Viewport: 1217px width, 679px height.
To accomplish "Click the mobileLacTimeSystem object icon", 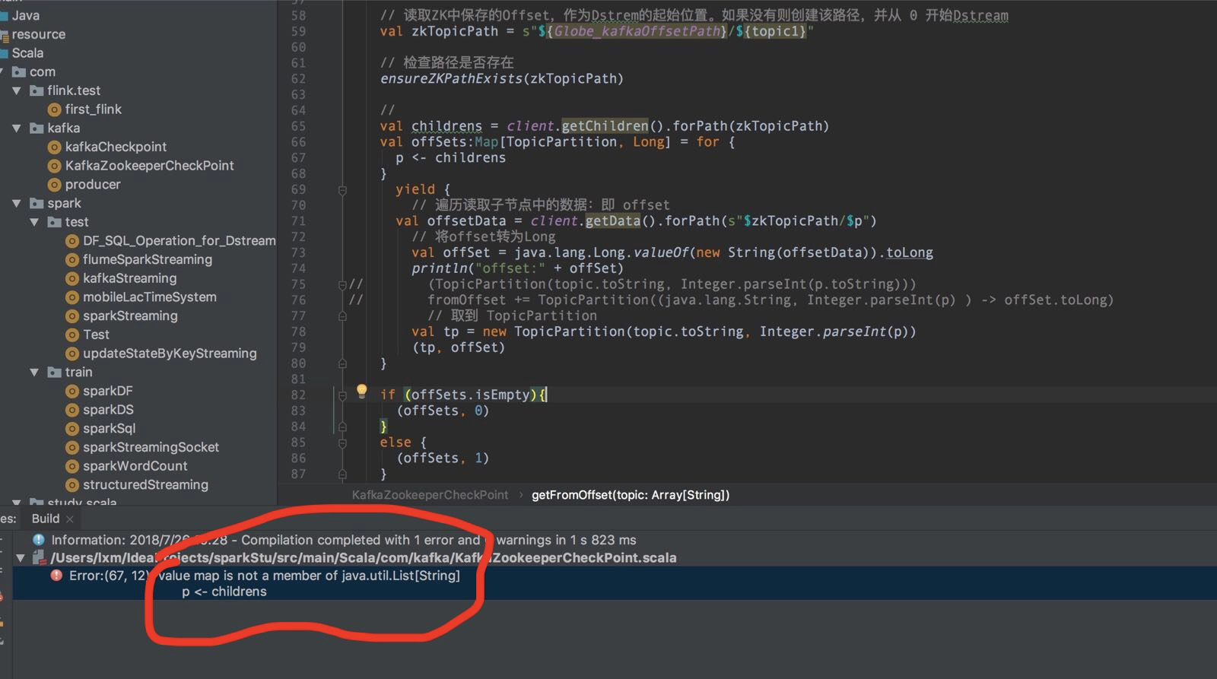I will [72, 297].
